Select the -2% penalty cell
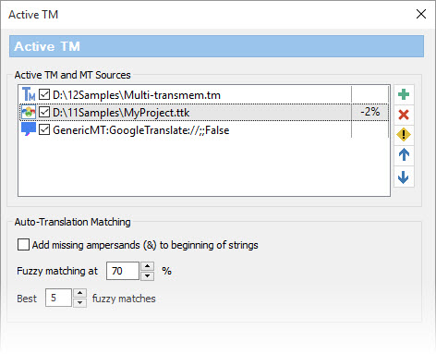Viewport: 436px width, 354px height. [369, 112]
